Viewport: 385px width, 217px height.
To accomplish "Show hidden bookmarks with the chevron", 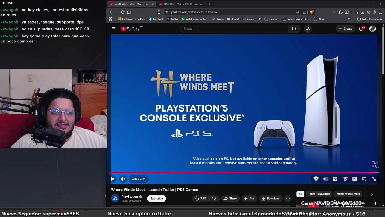I will tap(349, 19).
